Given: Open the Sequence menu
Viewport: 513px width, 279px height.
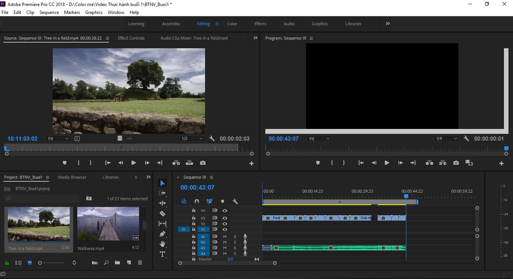Looking at the screenshot, I should [49, 12].
